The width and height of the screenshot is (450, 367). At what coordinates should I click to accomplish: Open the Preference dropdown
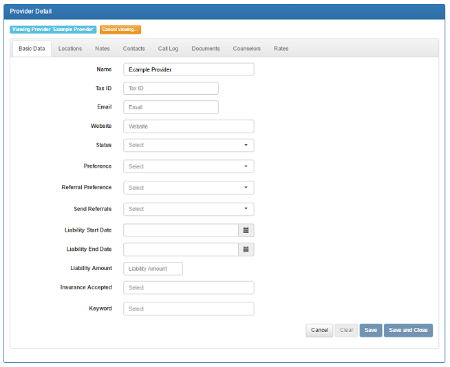pos(189,166)
